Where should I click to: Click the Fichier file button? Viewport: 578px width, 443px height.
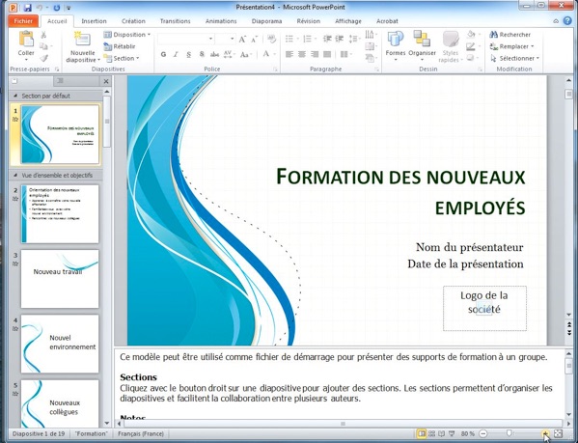pos(23,21)
